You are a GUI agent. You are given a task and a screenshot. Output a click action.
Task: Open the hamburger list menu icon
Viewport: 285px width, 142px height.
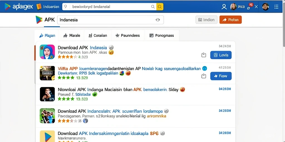pyautogui.click(x=276, y=7)
